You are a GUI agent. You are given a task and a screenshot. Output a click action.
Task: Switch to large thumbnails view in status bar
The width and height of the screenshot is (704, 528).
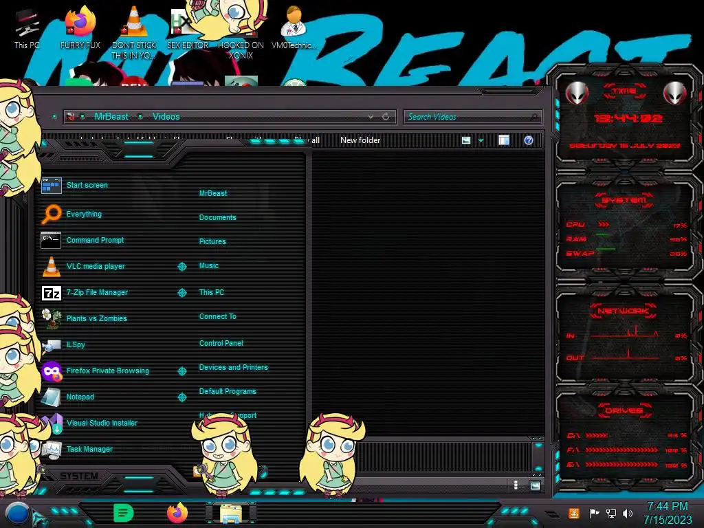[535, 486]
